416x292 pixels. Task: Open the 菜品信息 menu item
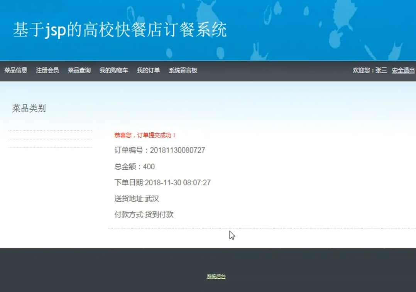16,70
